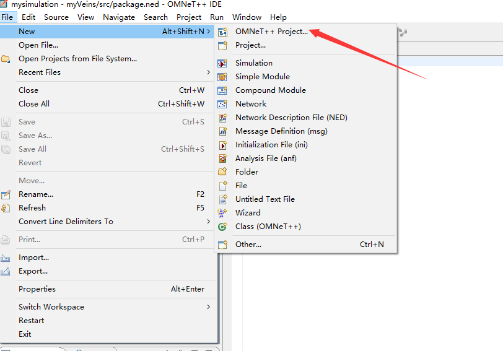Choose Import... from File menu
The image size is (503, 351).
pos(107,258)
